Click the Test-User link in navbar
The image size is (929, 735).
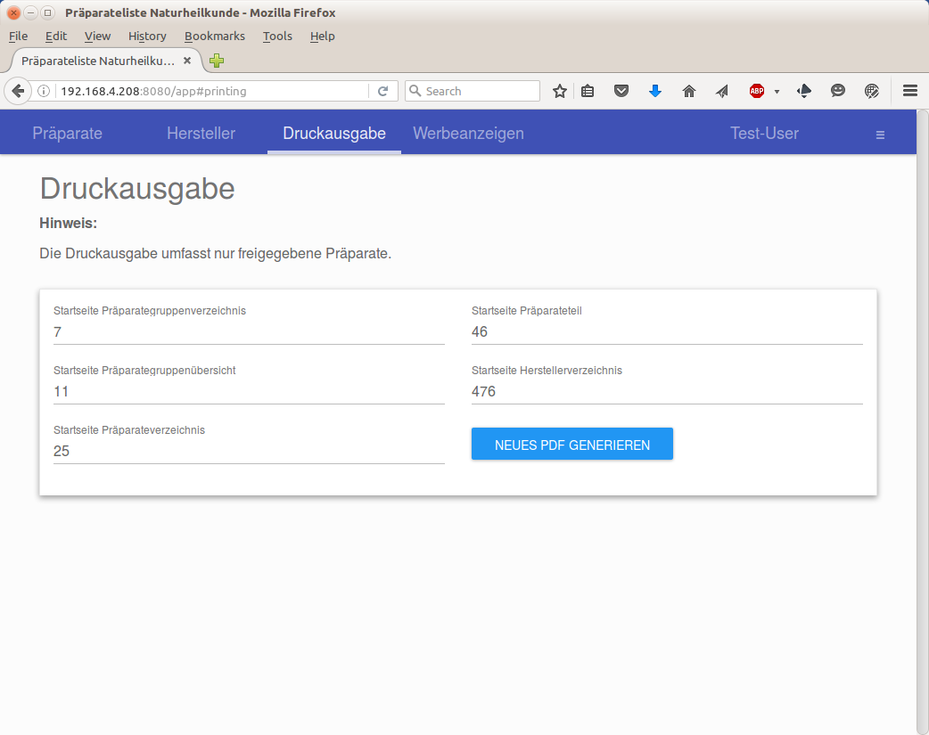pyautogui.click(x=764, y=134)
